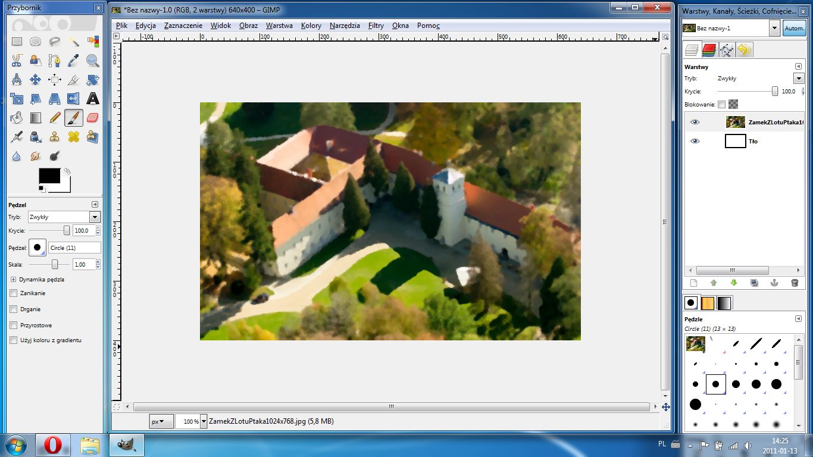The width and height of the screenshot is (813, 457).
Task: Select the yellow Heal bandage tool
Action: [74, 137]
